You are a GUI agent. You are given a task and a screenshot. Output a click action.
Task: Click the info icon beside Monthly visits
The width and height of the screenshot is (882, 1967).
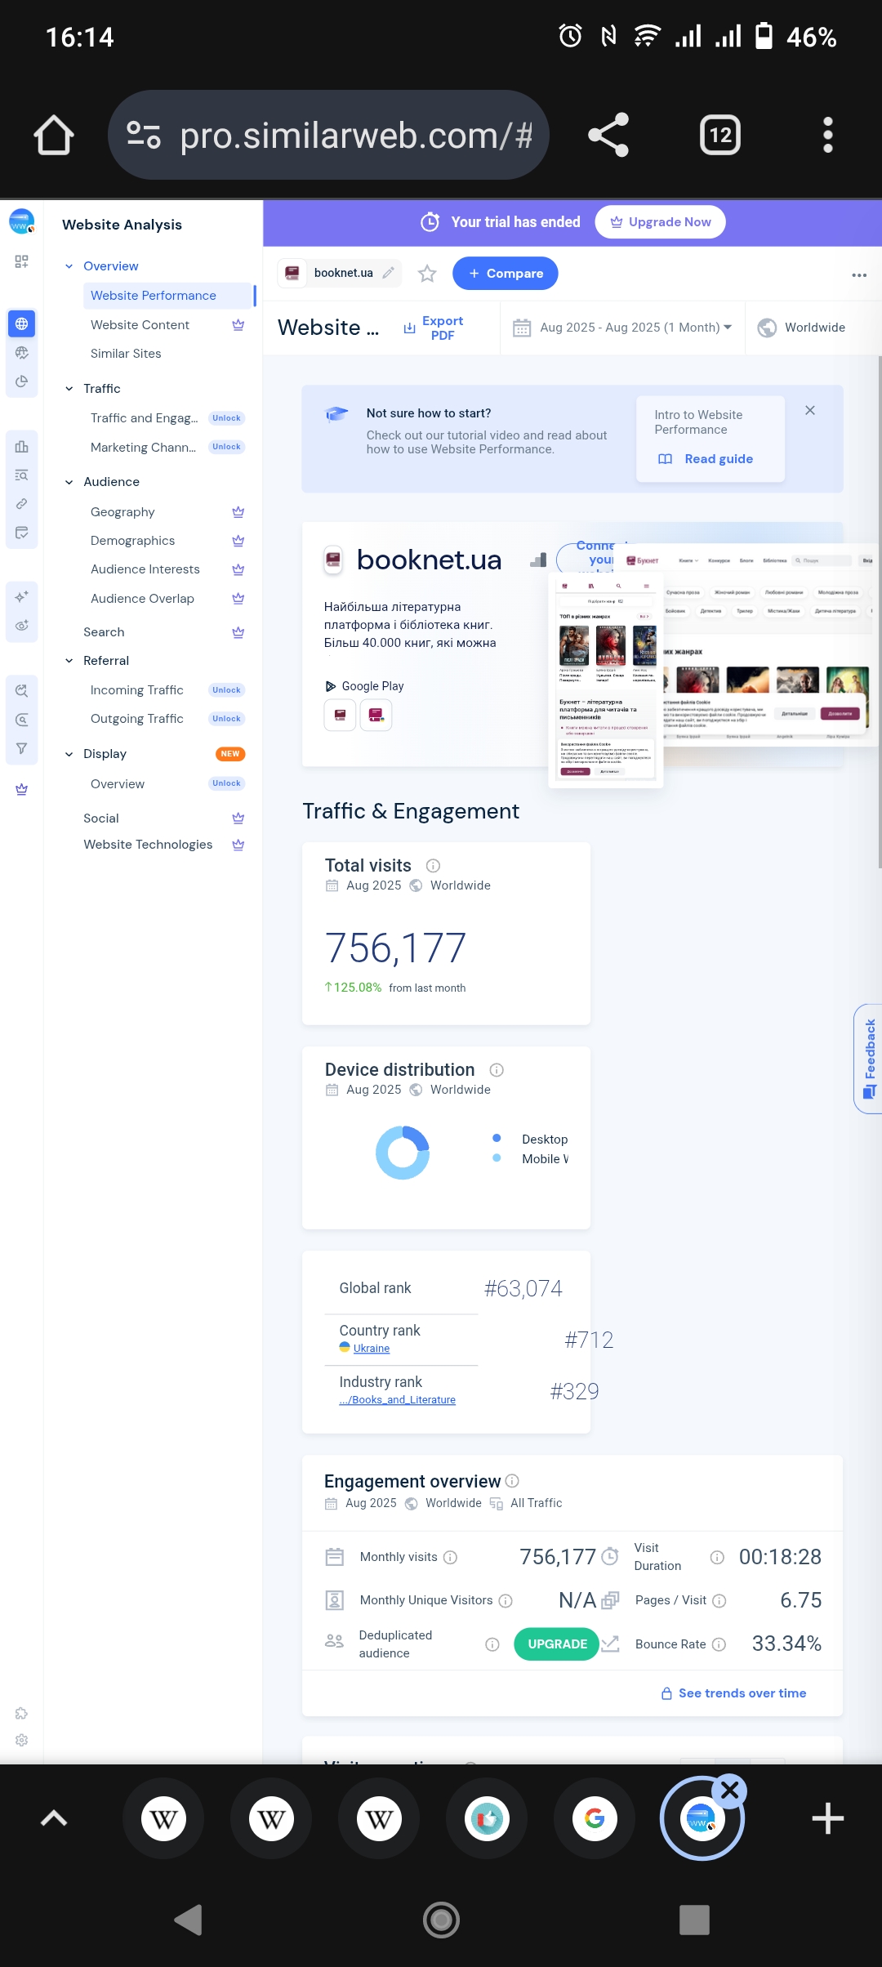coord(450,1557)
